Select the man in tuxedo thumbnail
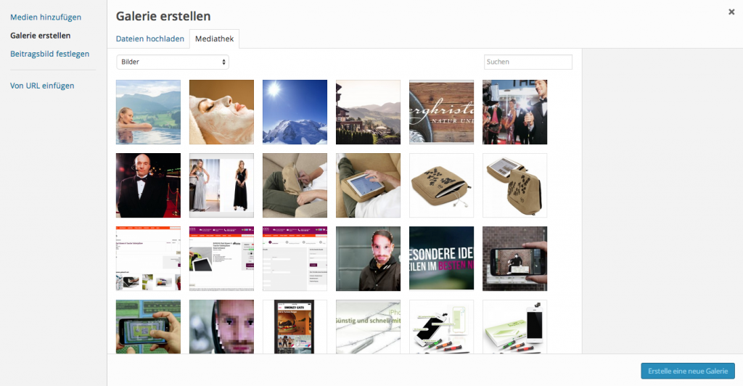Screen dimensions: 743x386 pyautogui.click(x=148, y=185)
